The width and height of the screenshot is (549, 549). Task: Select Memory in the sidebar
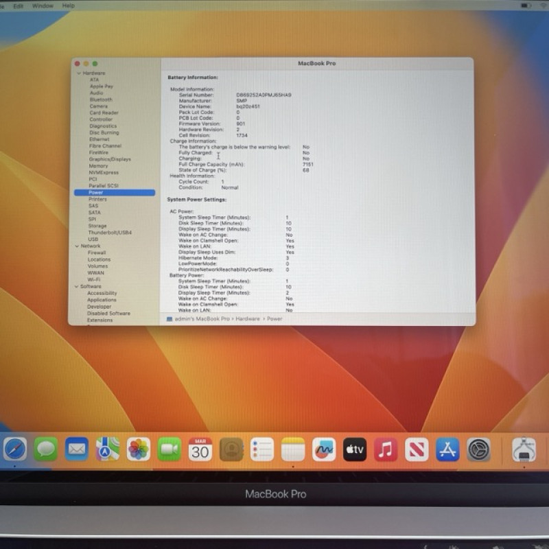98,166
